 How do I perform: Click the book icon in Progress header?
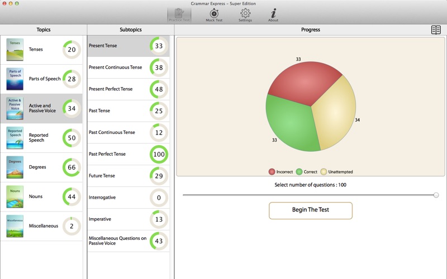point(436,30)
